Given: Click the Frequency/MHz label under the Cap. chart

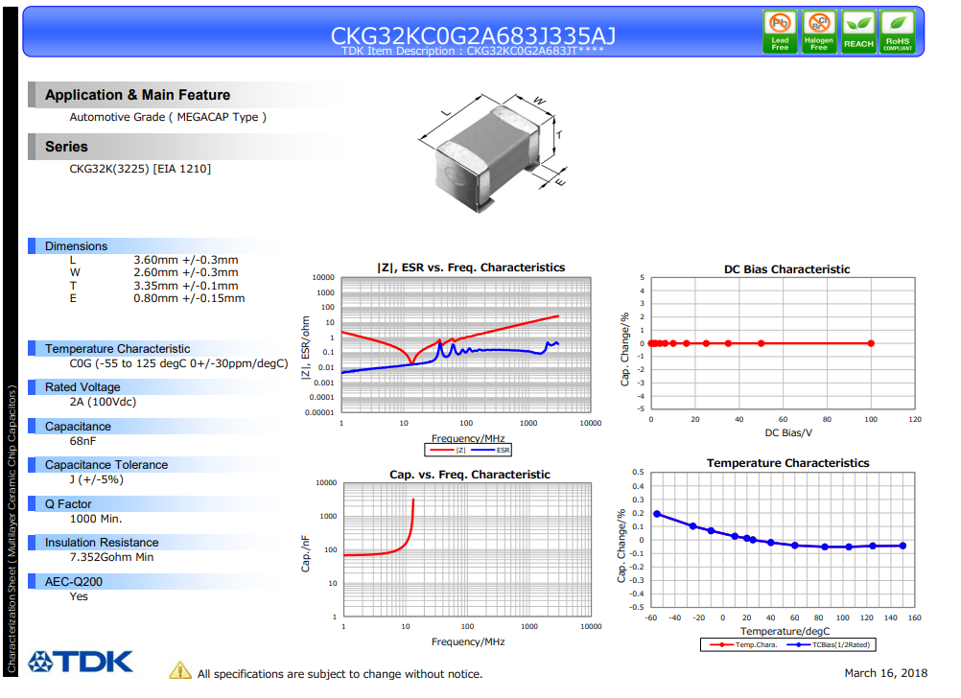Looking at the screenshot, I should click(468, 642).
